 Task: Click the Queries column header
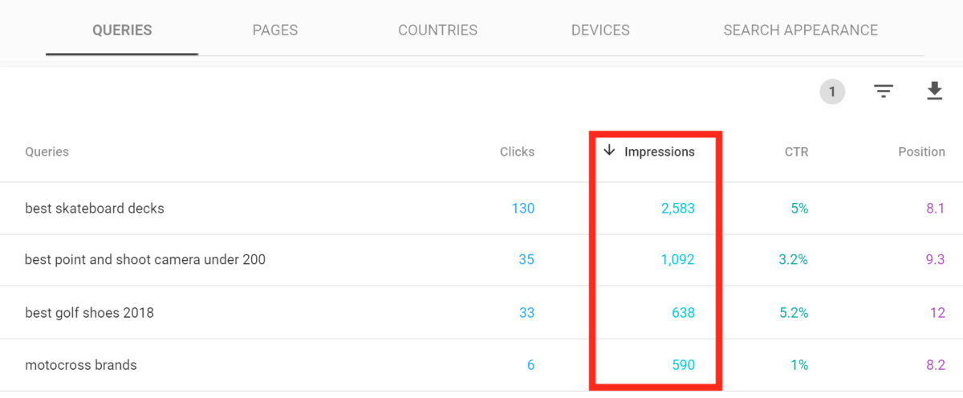[47, 152]
